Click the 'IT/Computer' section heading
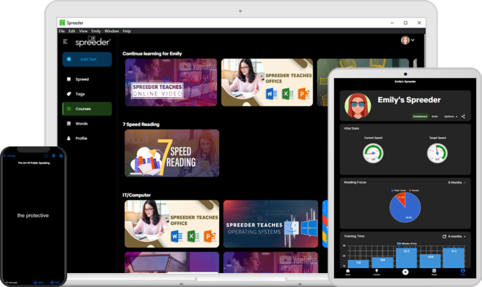The height and width of the screenshot is (287, 482). point(137,195)
